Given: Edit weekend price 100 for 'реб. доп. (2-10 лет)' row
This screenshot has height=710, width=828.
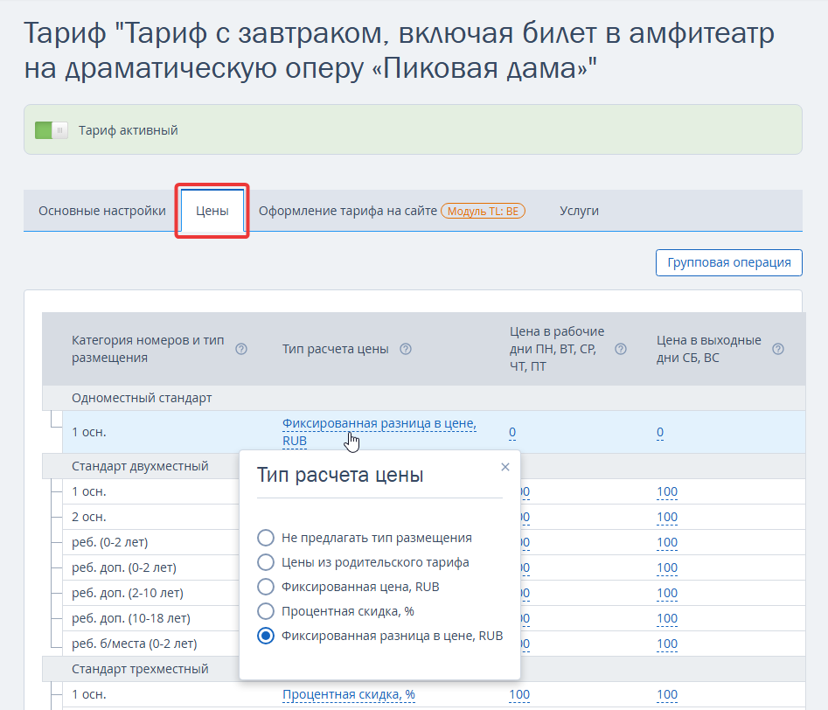Looking at the screenshot, I should [x=667, y=593].
